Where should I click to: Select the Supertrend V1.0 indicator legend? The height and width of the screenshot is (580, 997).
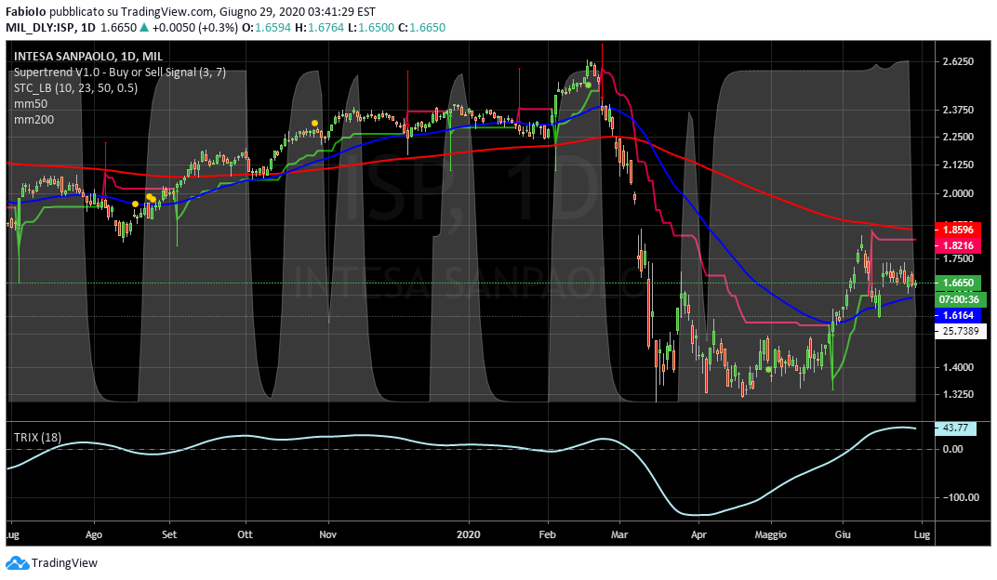[120, 72]
